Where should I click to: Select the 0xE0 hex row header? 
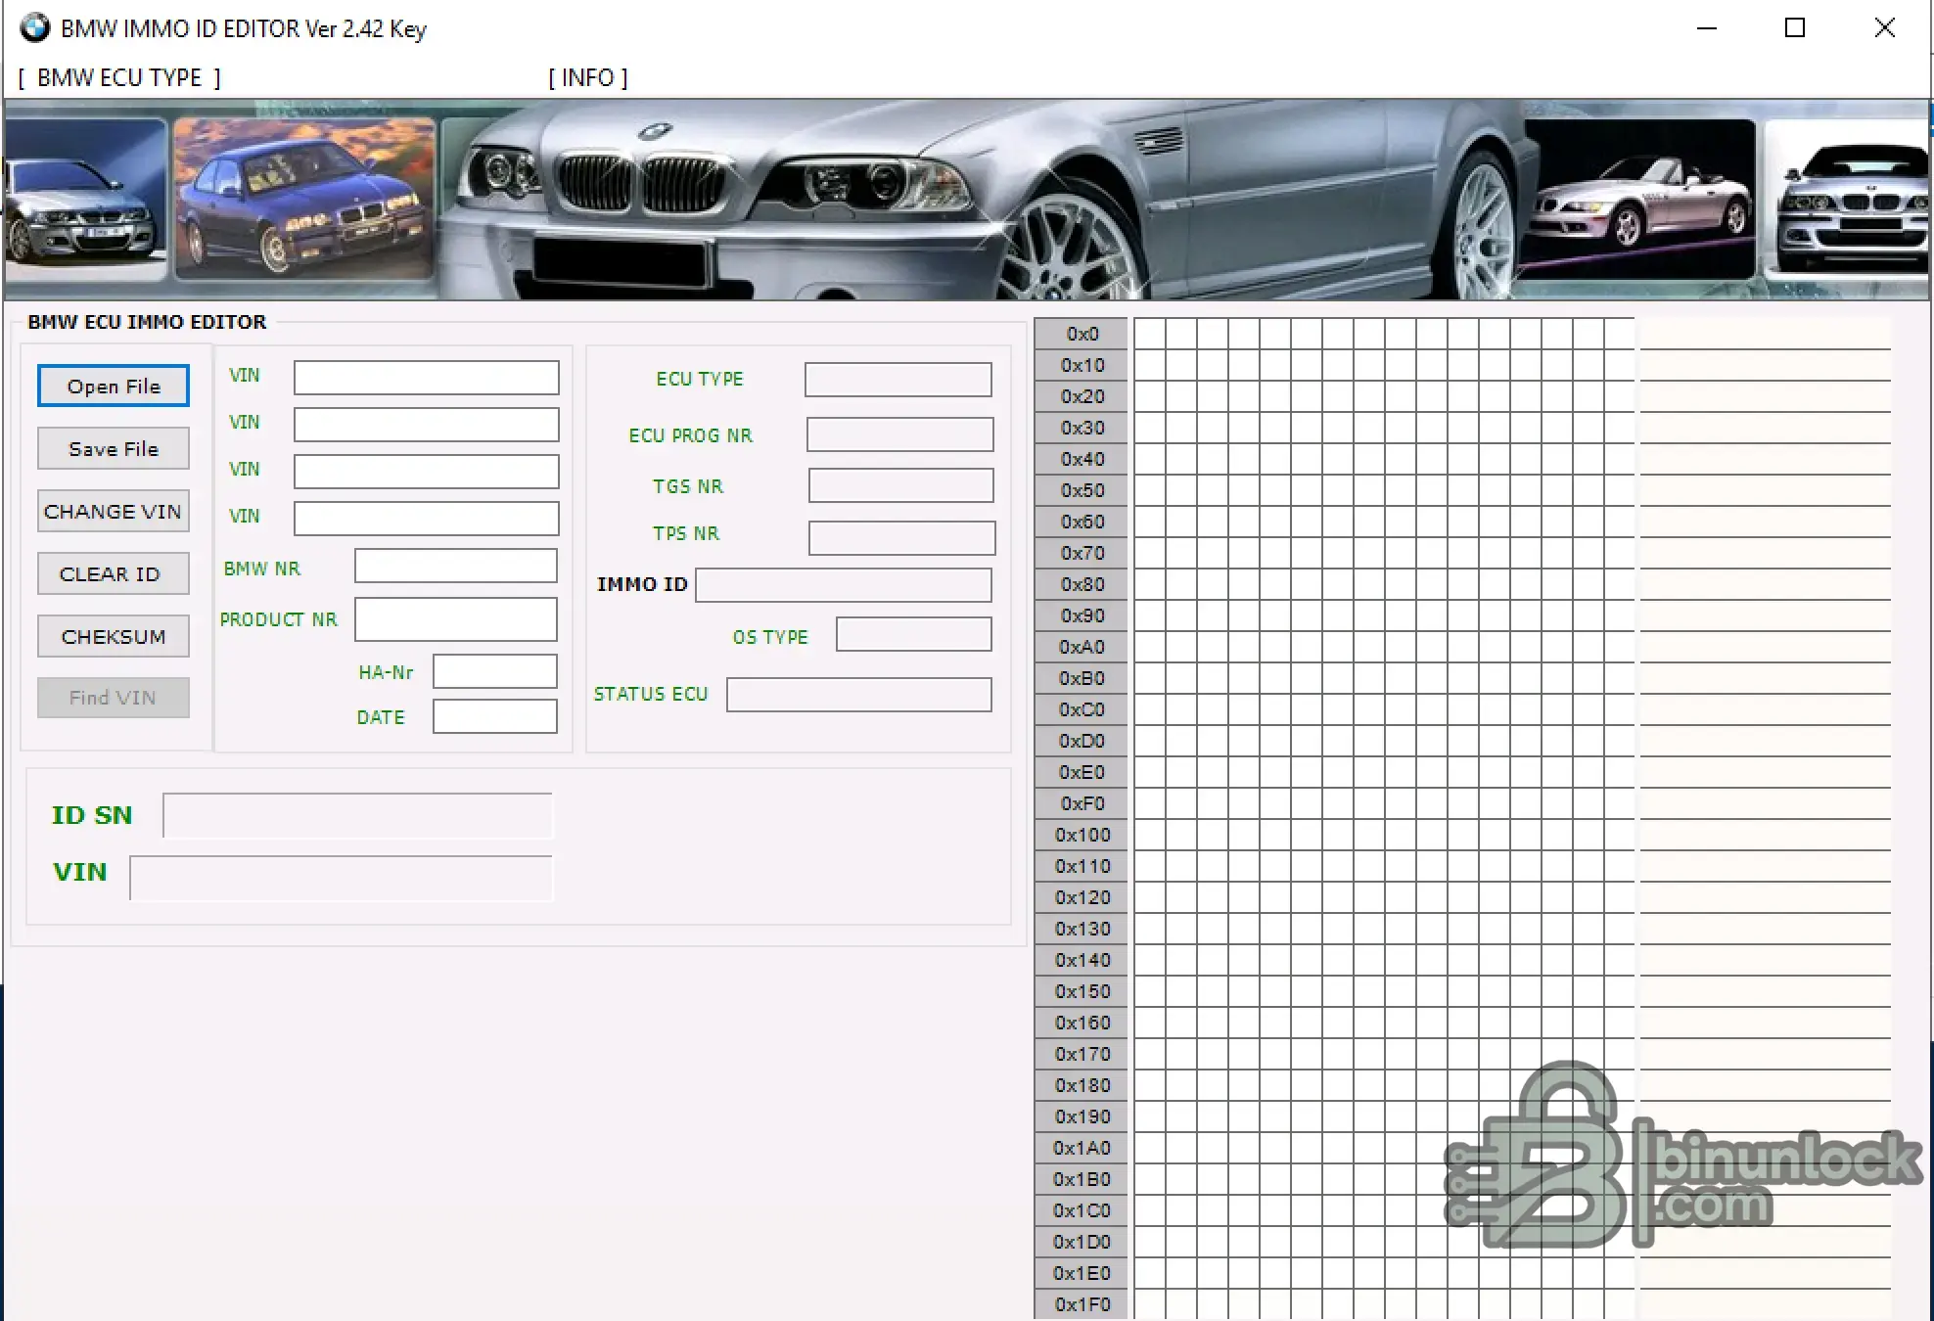tap(1082, 772)
